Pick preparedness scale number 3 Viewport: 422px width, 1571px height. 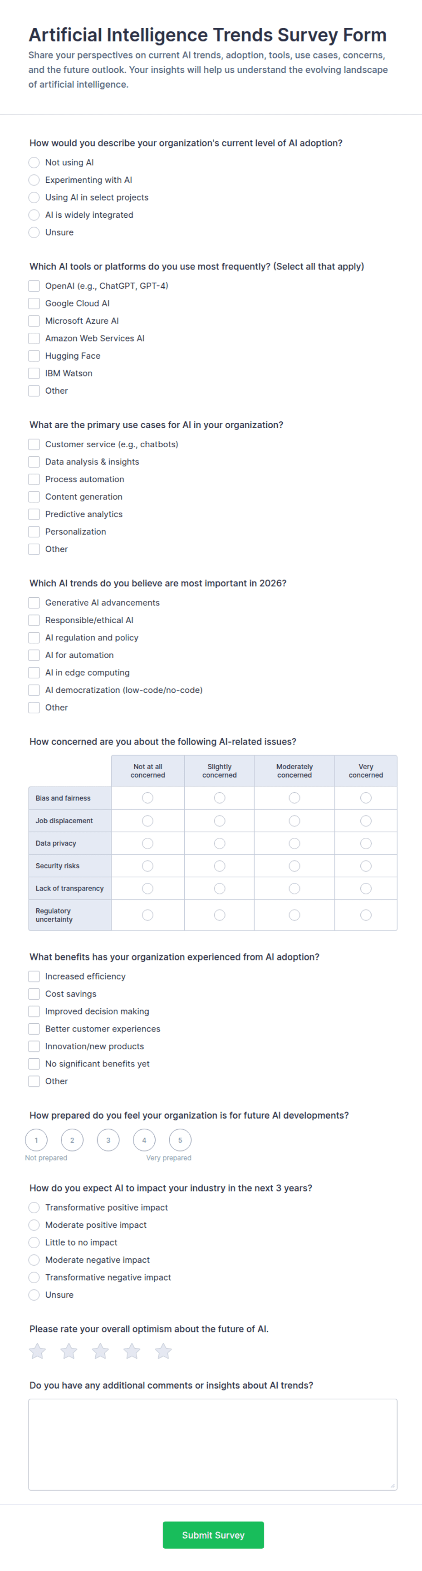click(x=108, y=1140)
